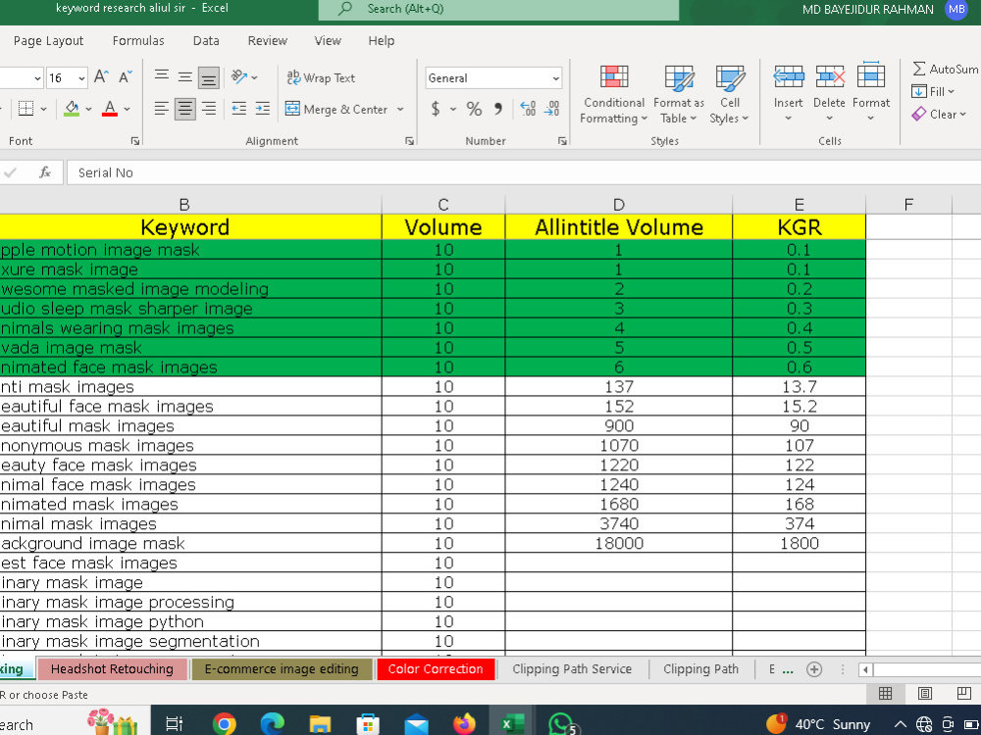Apply the red Font Color
Viewport: 981px width, 735px height.
[x=110, y=109]
